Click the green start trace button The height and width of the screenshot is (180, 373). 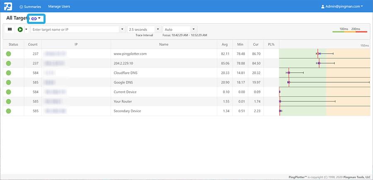(20, 30)
